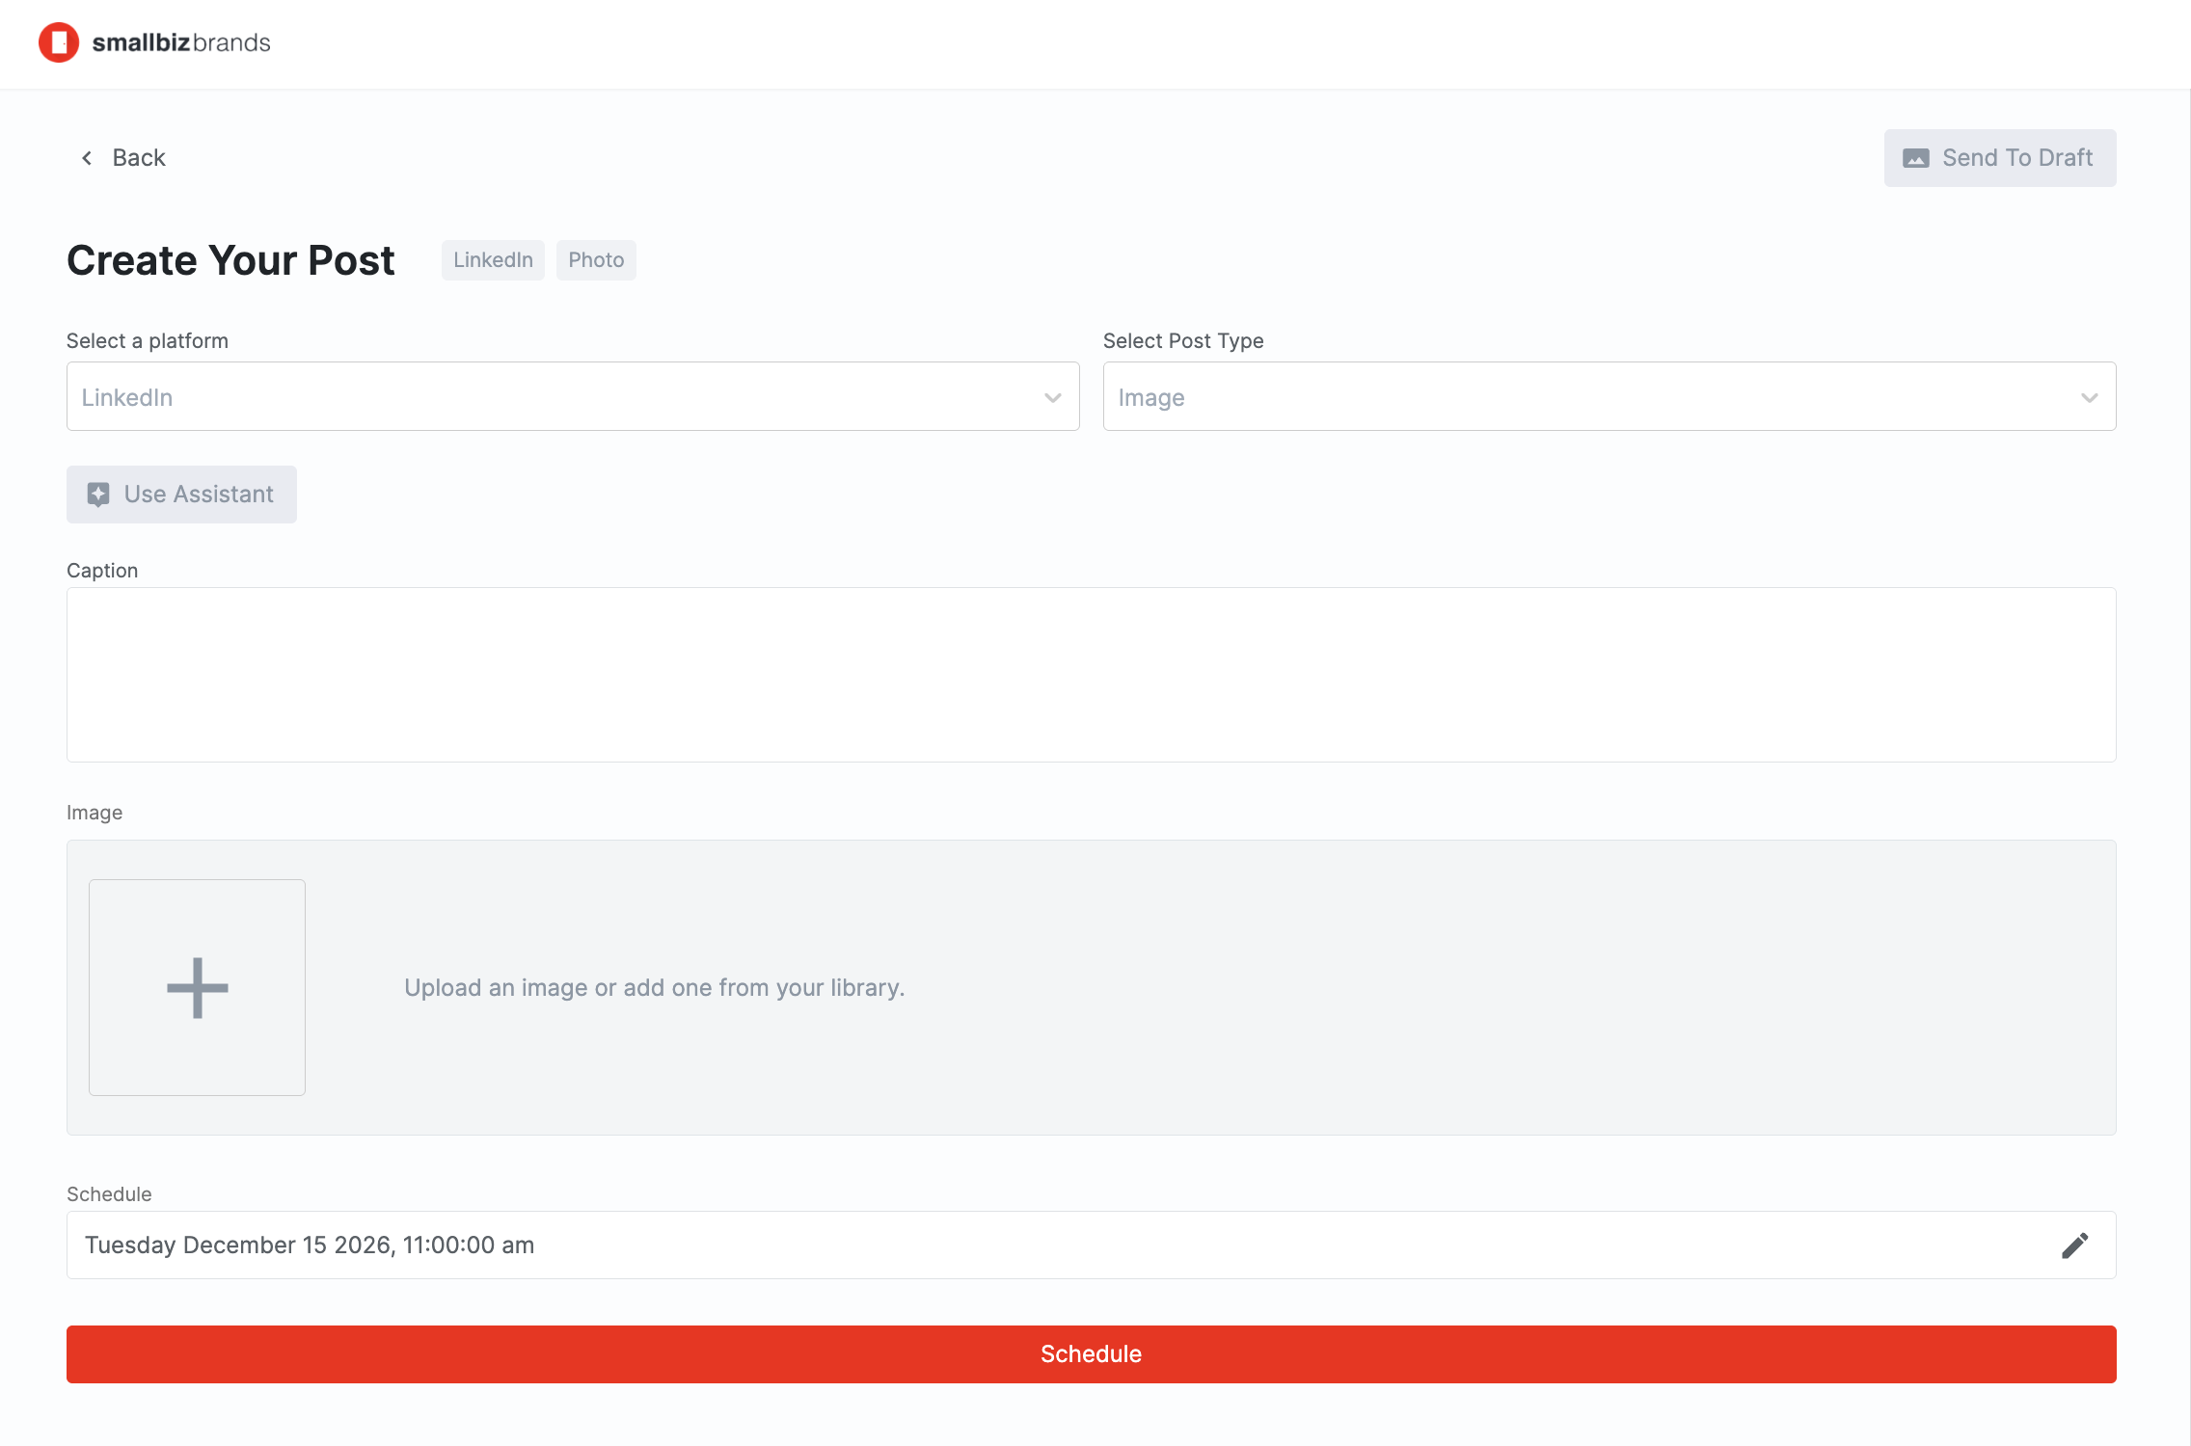Click the pencil icon to edit schedule
2191x1446 pixels.
pos(2074,1245)
